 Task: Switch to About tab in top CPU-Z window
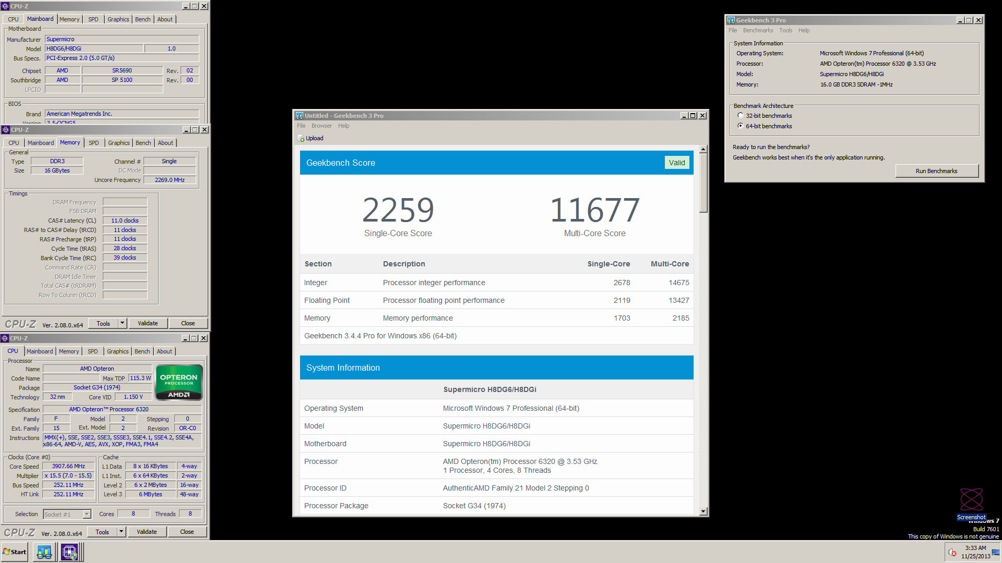pyautogui.click(x=165, y=19)
